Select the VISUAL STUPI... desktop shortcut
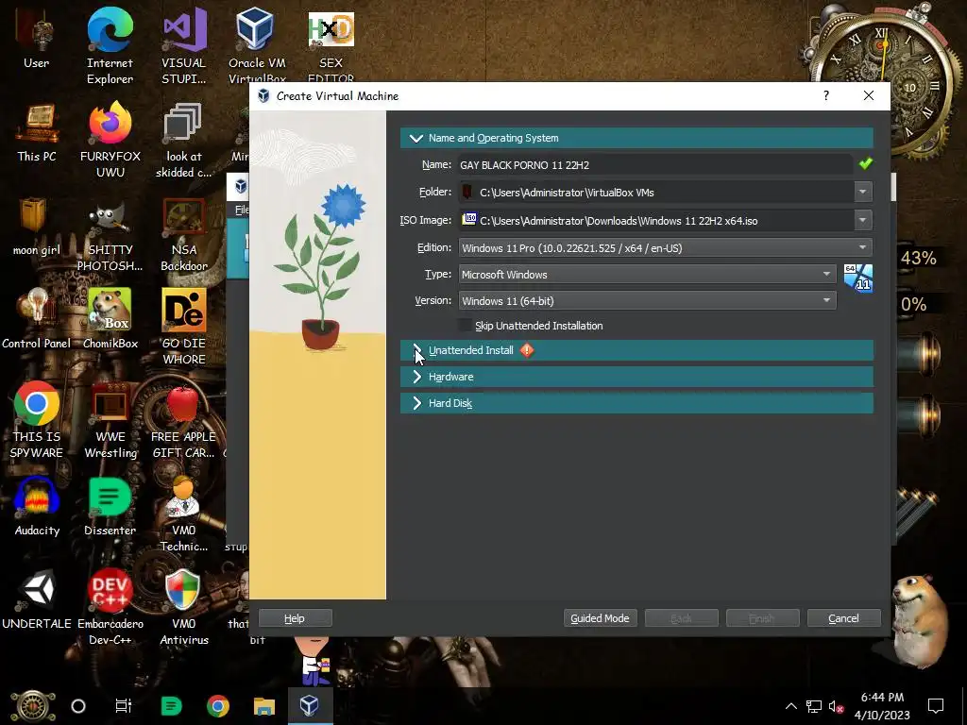Image resolution: width=967 pixels, height=725 pixels. [184, 46]
